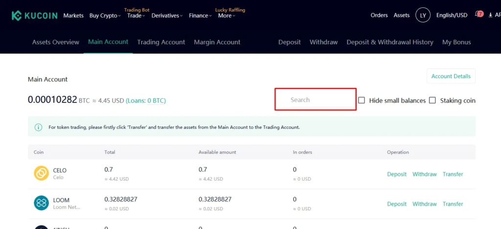
Task: Click Transfer for the CELO row
Action: (453, 174)
